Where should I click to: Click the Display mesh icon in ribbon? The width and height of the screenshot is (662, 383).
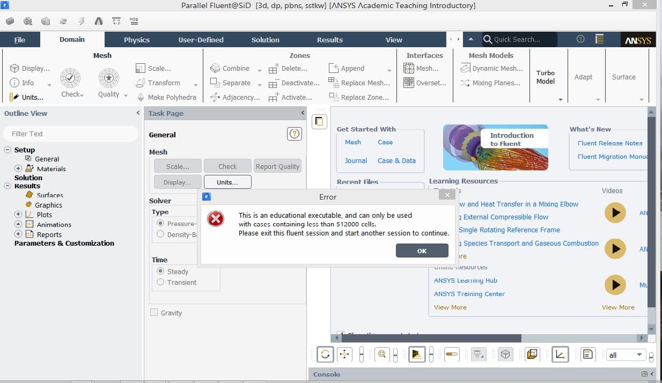click(x=14, y=69)
